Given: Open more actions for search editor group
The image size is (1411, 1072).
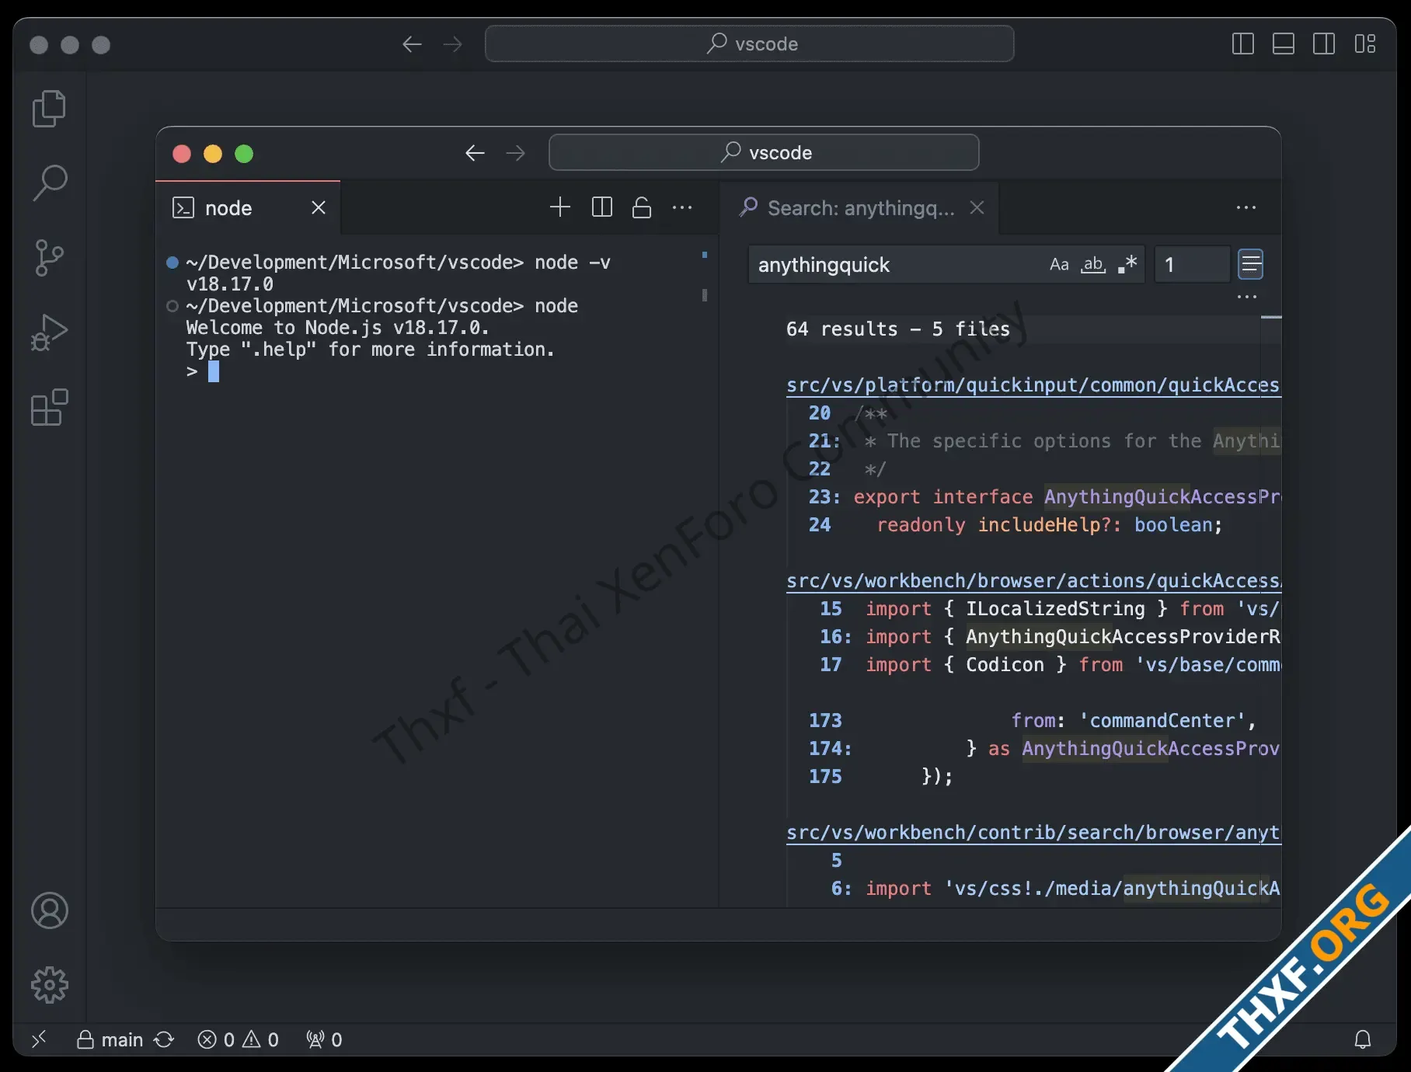Looking at the screenshot, I should pyautogui.click(x=1246, y=207).
